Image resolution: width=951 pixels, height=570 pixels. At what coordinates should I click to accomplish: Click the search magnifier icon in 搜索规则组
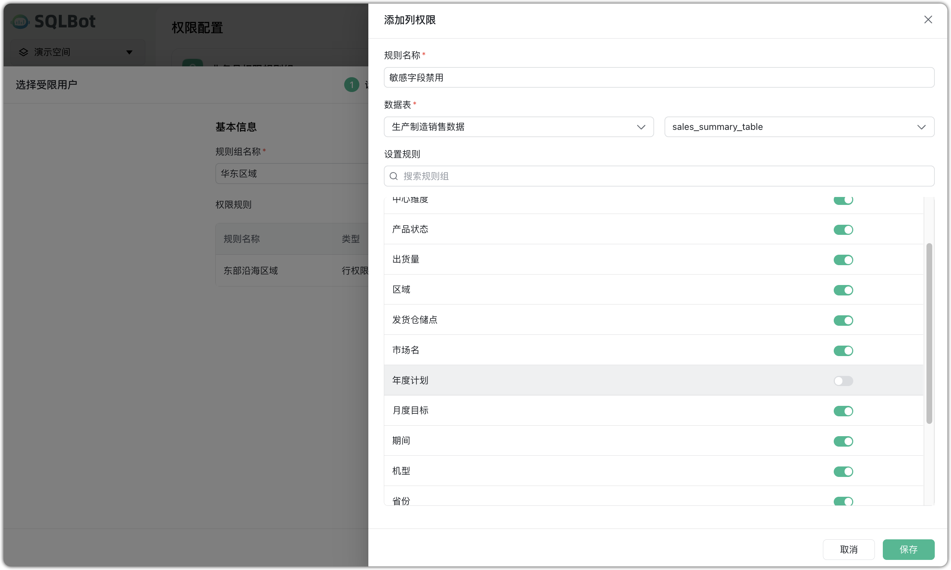[x=394, y=176]
